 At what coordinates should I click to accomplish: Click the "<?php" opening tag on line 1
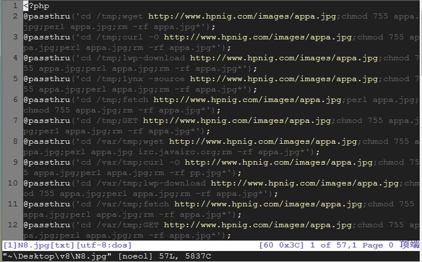click(x=36, y=6)
